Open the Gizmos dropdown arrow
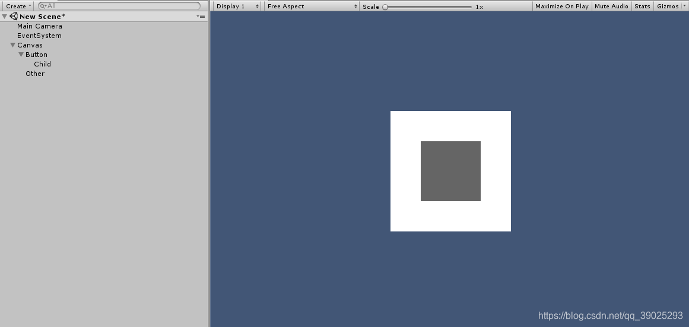 [x=684, y=6]
